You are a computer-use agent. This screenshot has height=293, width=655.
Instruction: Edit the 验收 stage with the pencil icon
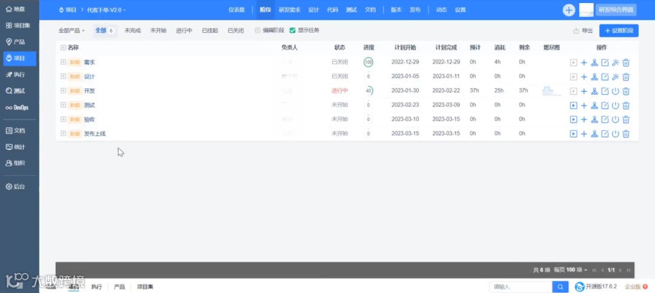click(x=605, y=120)
